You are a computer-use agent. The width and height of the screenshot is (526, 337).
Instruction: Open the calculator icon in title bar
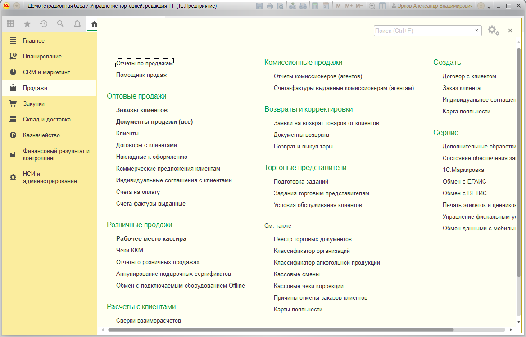coord(315,6)
